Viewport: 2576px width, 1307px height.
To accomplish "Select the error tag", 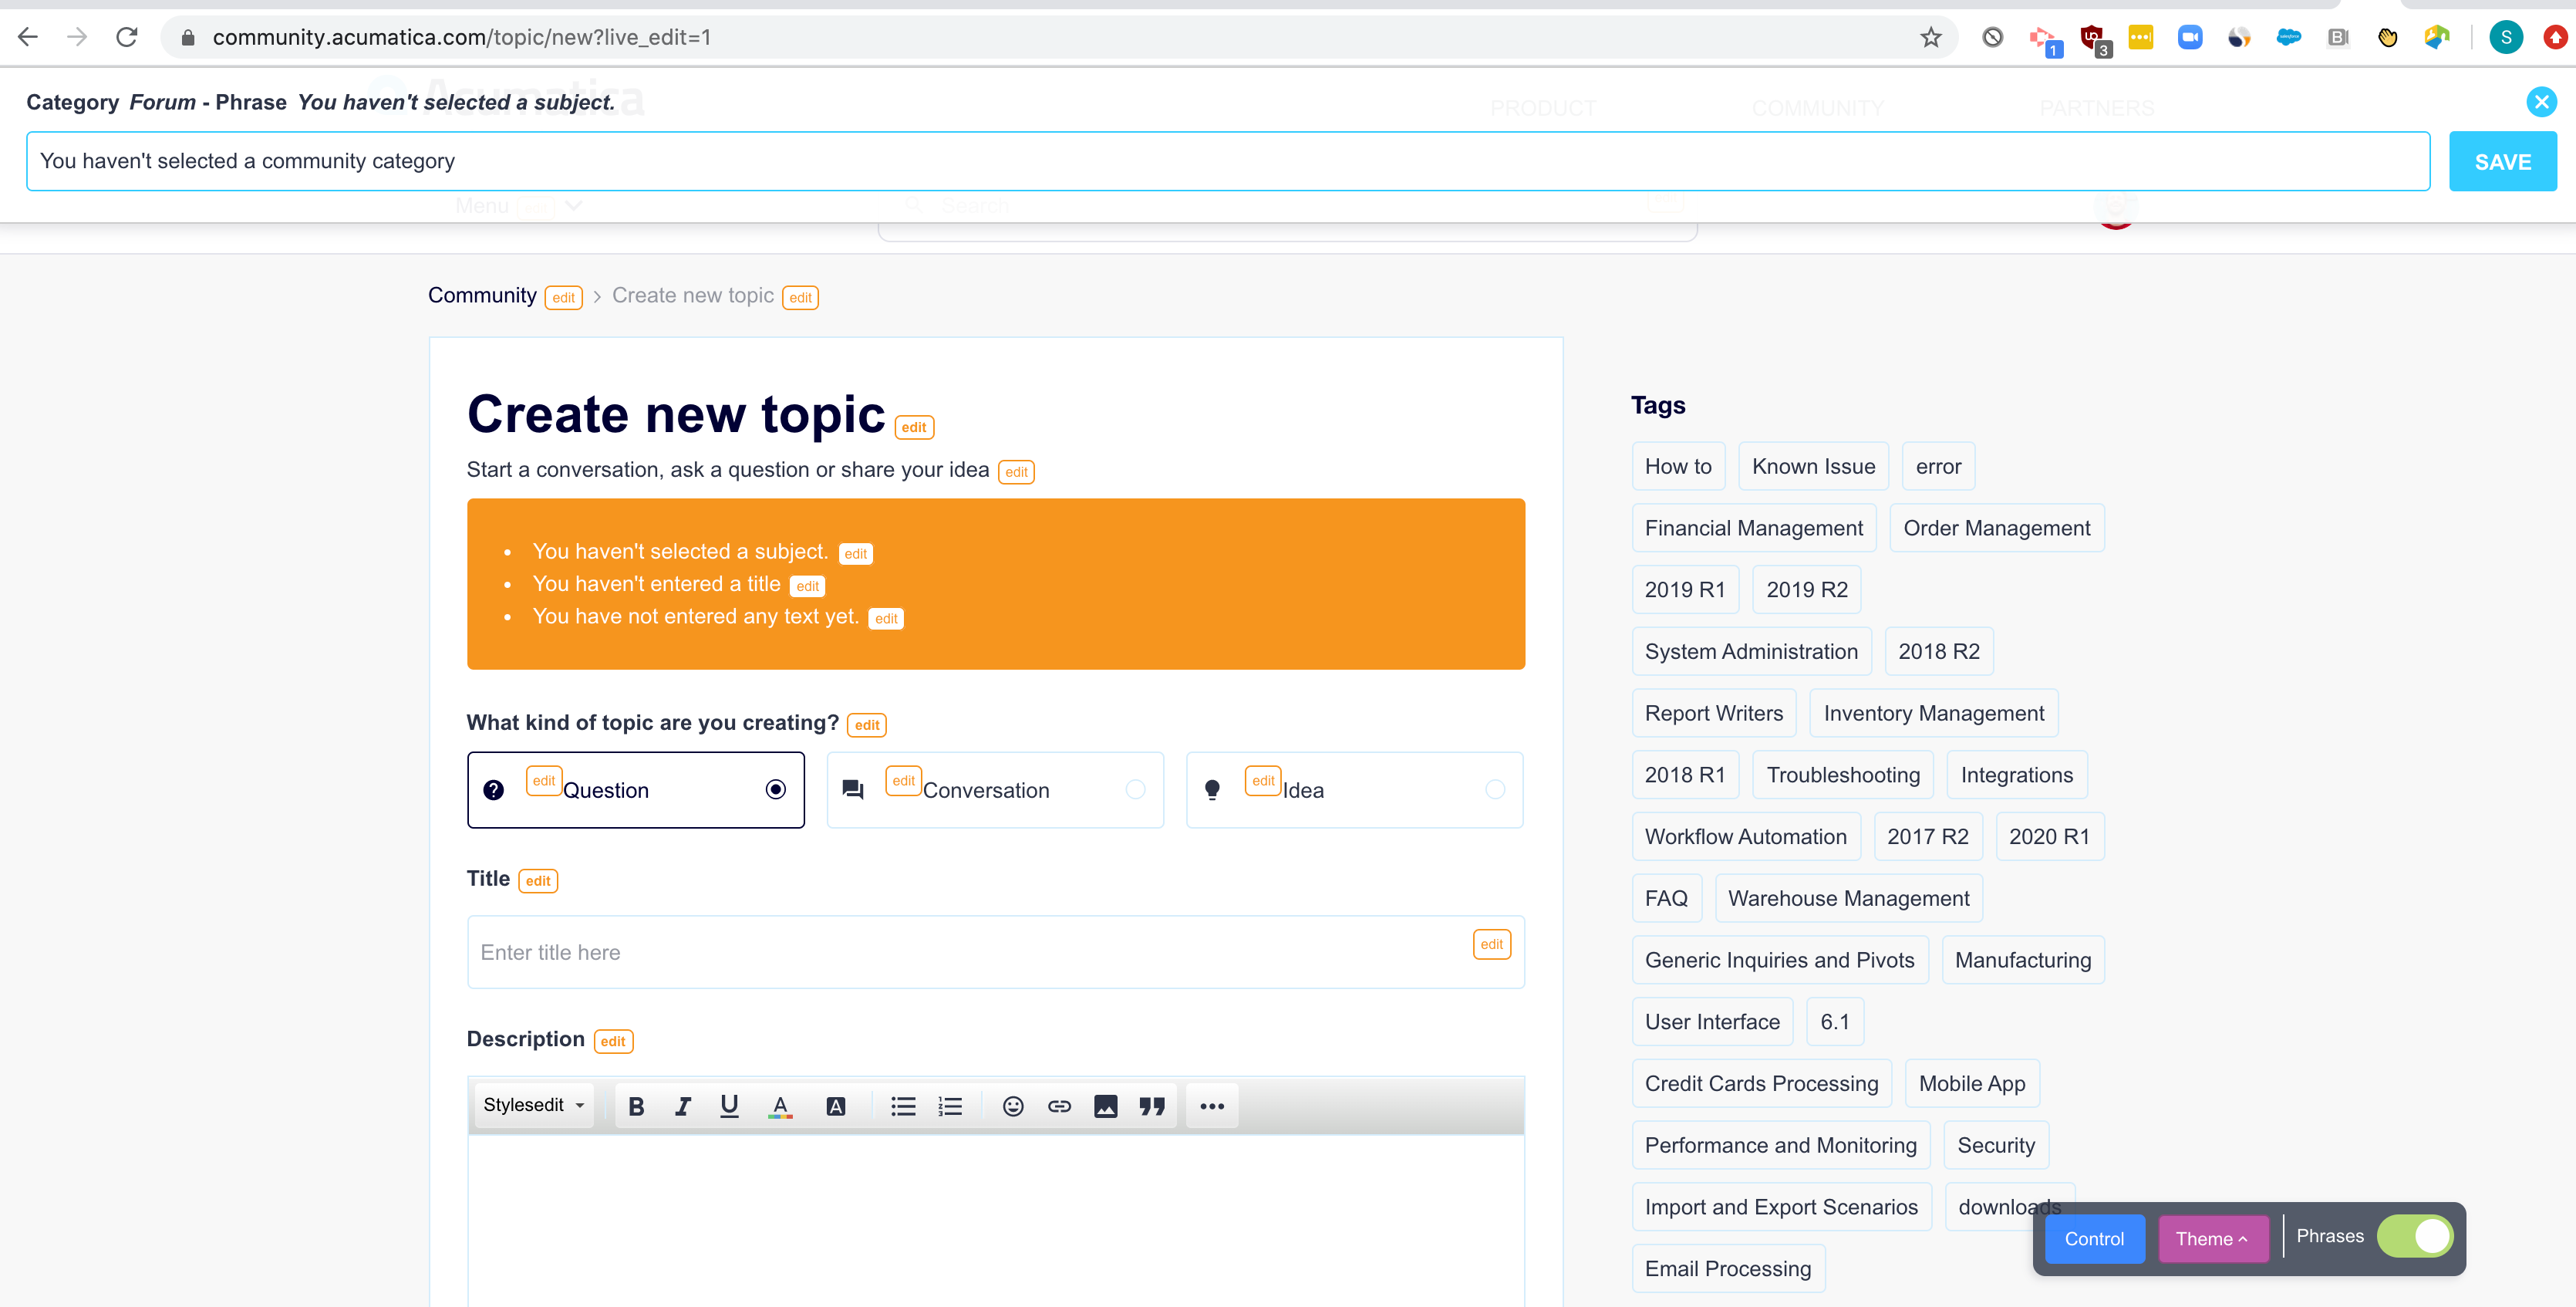I will click(x=1938, y=466).
